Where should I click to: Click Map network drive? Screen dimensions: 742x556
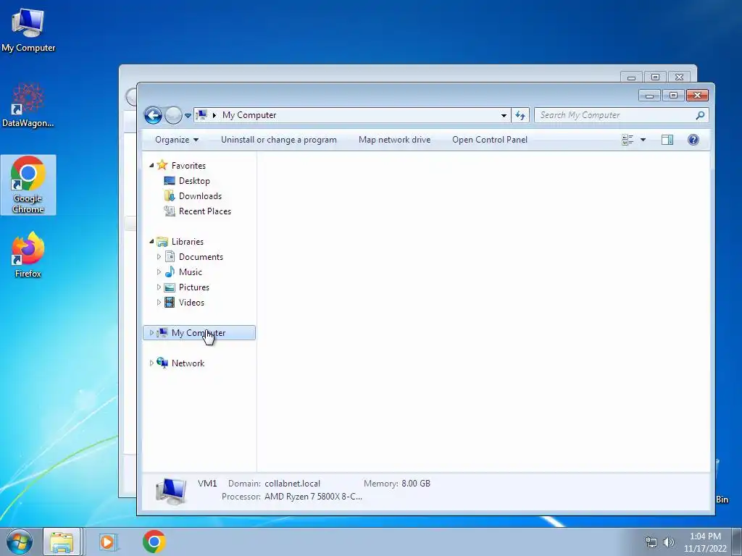click(395, 140)
